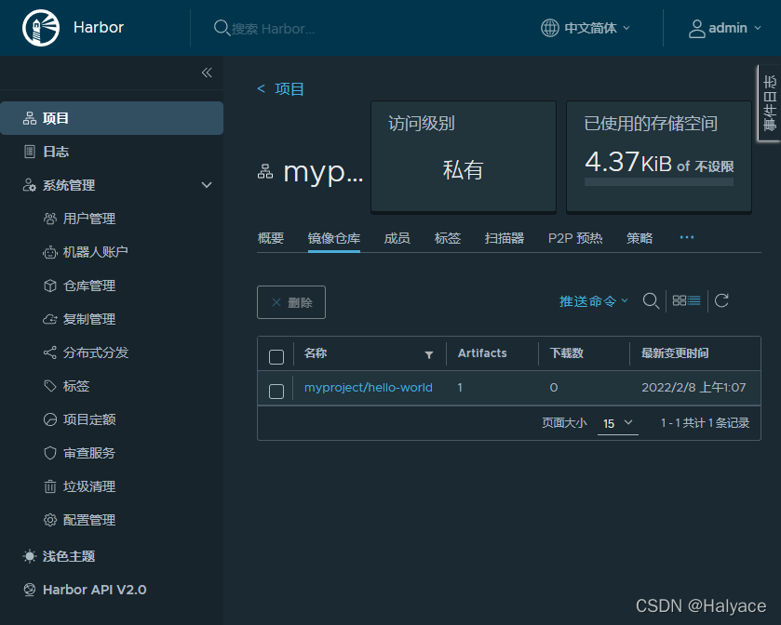Tick the select-all checkbox in table header
The image size is (781, 625).
pyautogui.click(x=276, y=357)
